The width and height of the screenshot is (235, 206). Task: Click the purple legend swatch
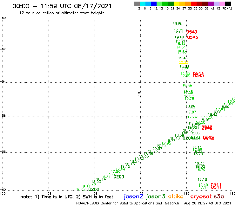point(211,4)
